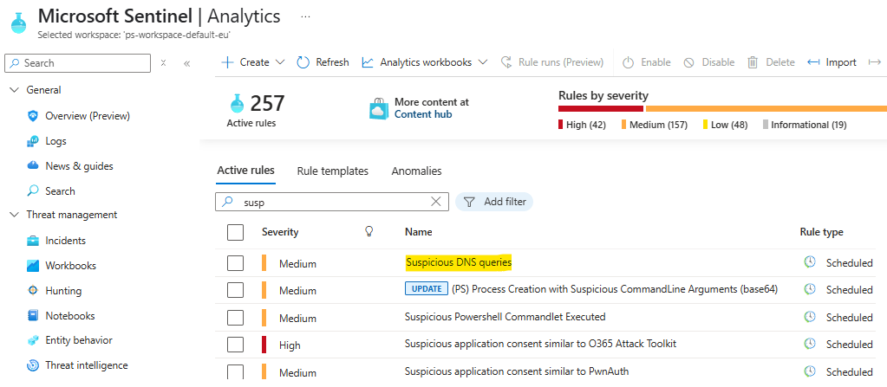Screen dimensions: 887x387
Task: Focus the sidebar Search field
Action: tap(77, 63)
